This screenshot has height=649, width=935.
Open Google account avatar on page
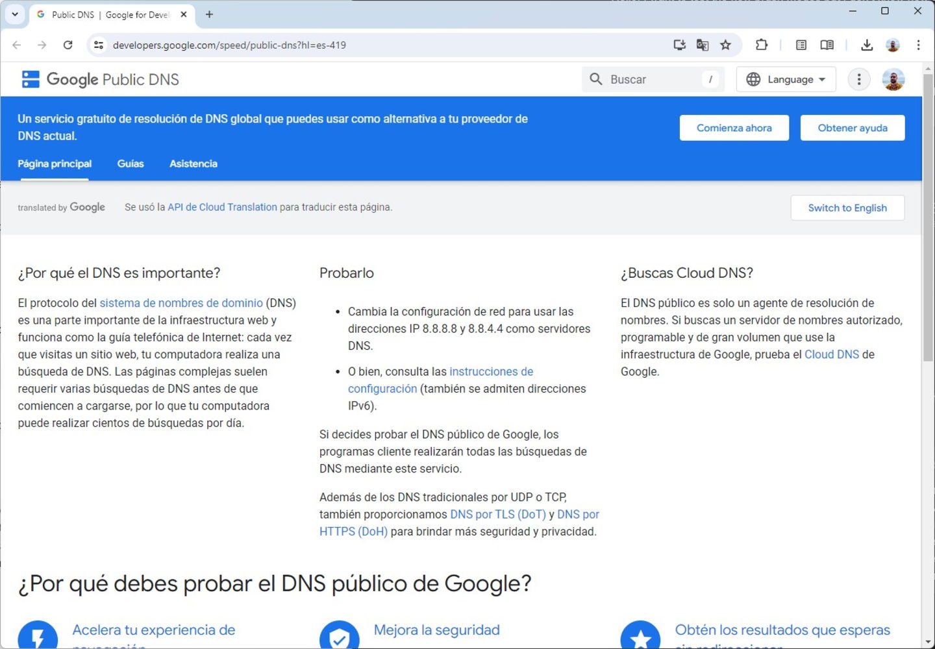coord(893,79)
